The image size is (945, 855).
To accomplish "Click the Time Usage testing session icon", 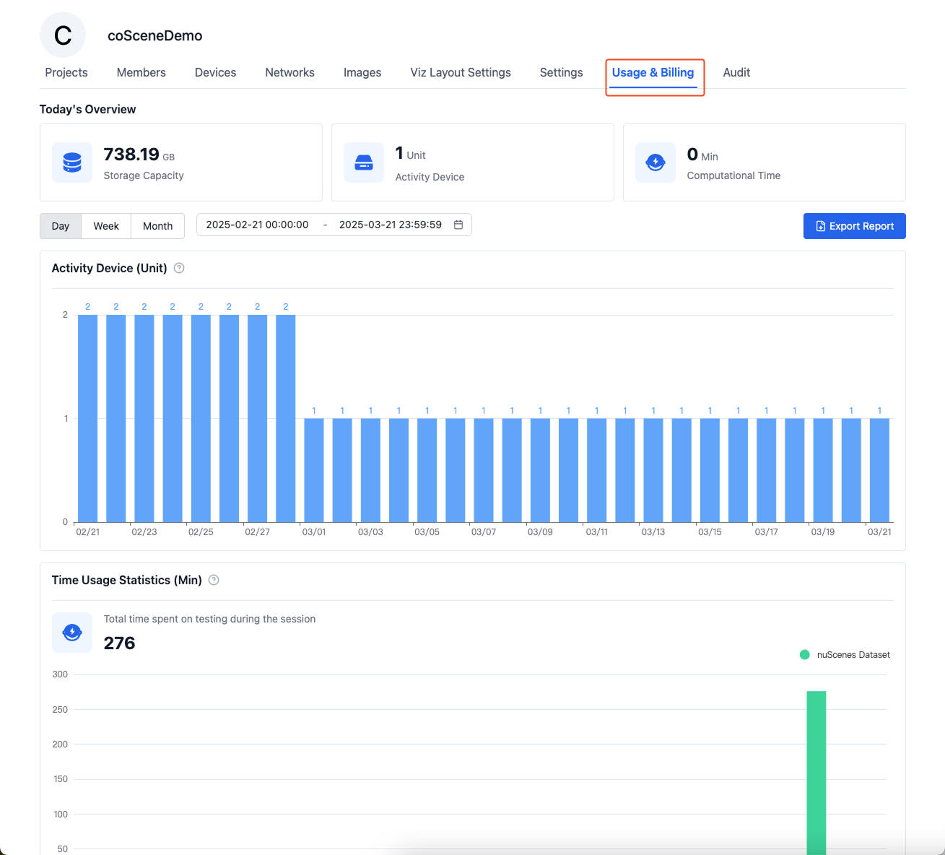I will (72, 633).
